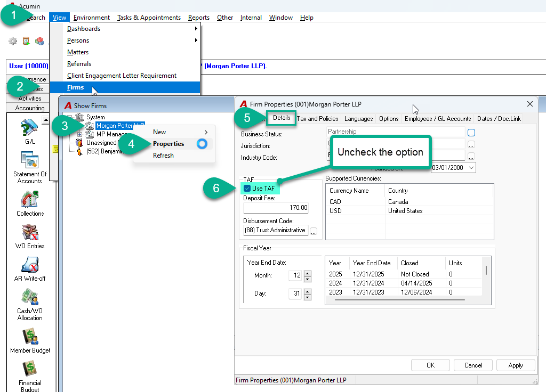The height and width of the screenshot is (392, 546).
Task: Open the Employees / GL Accounts tab
Action: tap(438, 119)
